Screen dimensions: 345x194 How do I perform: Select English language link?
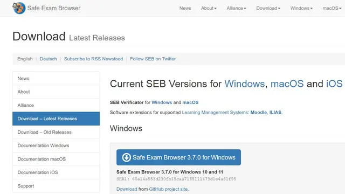coord(25,59)
